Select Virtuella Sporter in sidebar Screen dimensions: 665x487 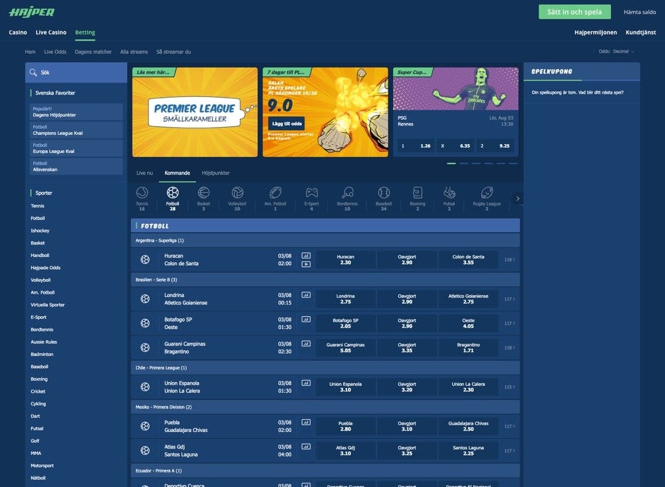click(x=47, y=305)
